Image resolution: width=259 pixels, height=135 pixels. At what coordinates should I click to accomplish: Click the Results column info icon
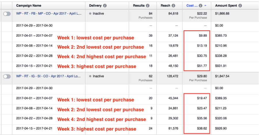pyautogui.click(x=148, y=5)
